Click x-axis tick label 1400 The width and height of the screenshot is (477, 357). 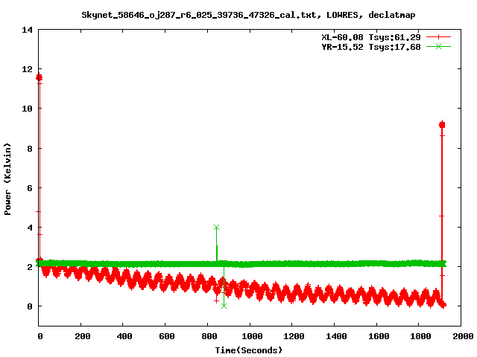(x=336, y=336)
